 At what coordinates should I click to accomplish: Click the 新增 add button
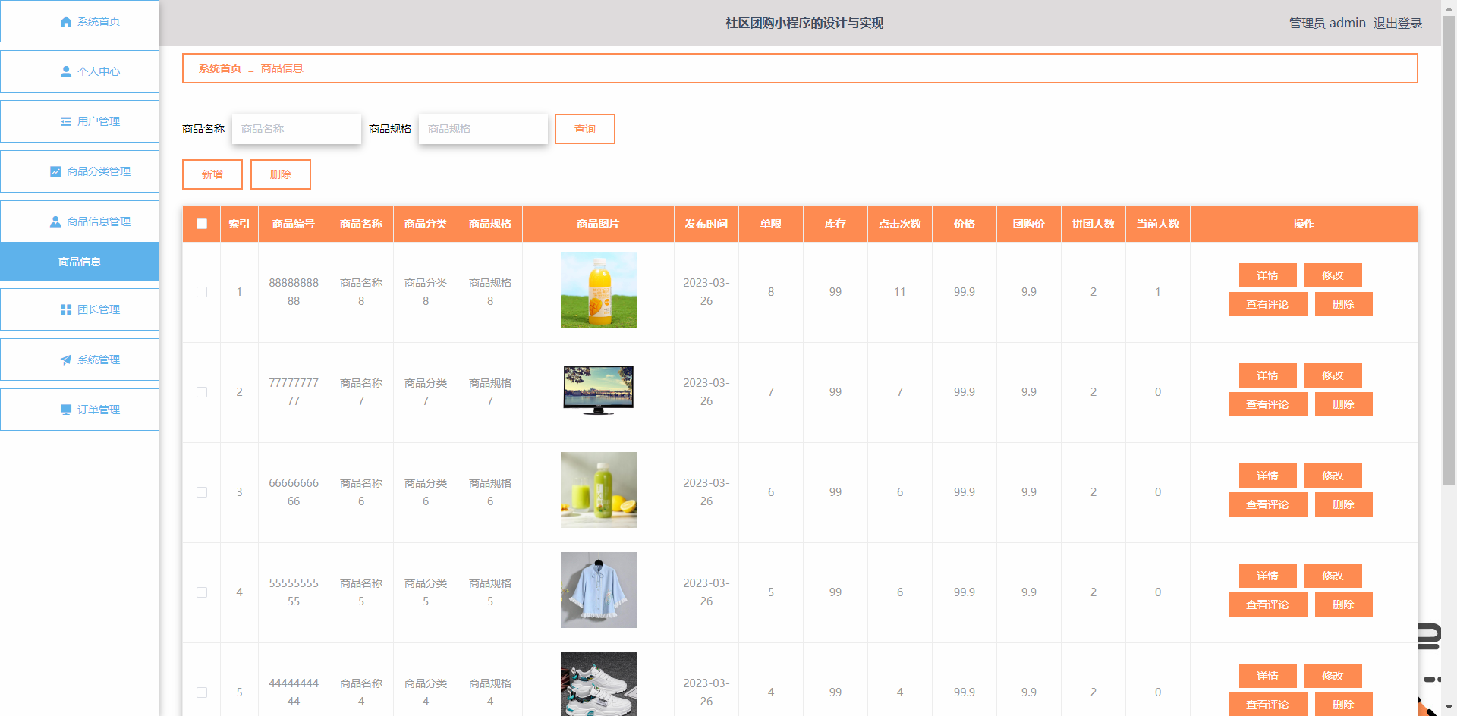[x=212, y=174]
